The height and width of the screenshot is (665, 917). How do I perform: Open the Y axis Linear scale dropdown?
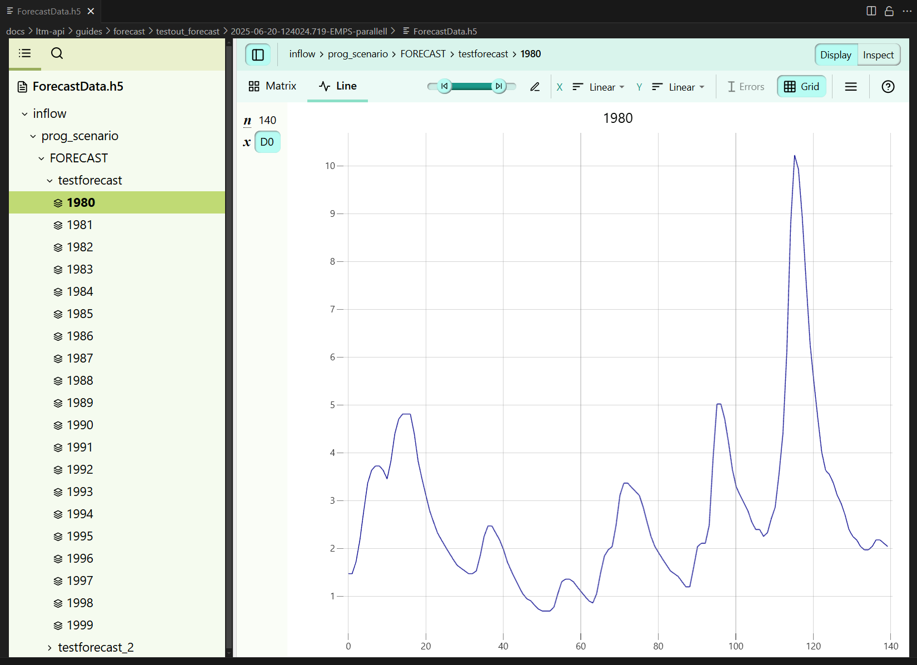click(x=679, y=87)
